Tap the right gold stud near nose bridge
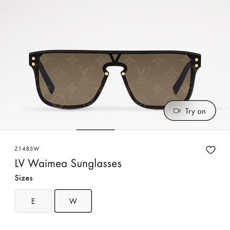The width and height of the screenshot is (230, 230). point(123,74)
